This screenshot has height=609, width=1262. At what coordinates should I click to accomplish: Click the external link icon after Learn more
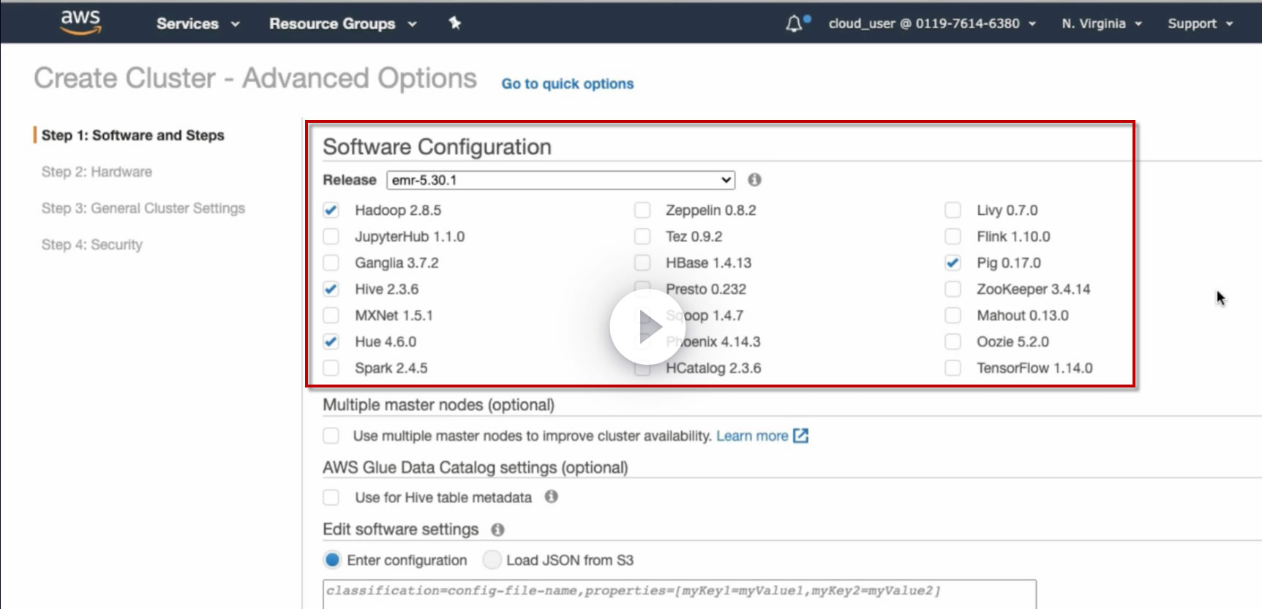tap(801, 436)
